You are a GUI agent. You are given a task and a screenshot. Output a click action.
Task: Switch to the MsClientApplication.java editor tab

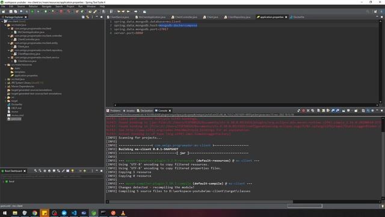click(x=150, y=17)
